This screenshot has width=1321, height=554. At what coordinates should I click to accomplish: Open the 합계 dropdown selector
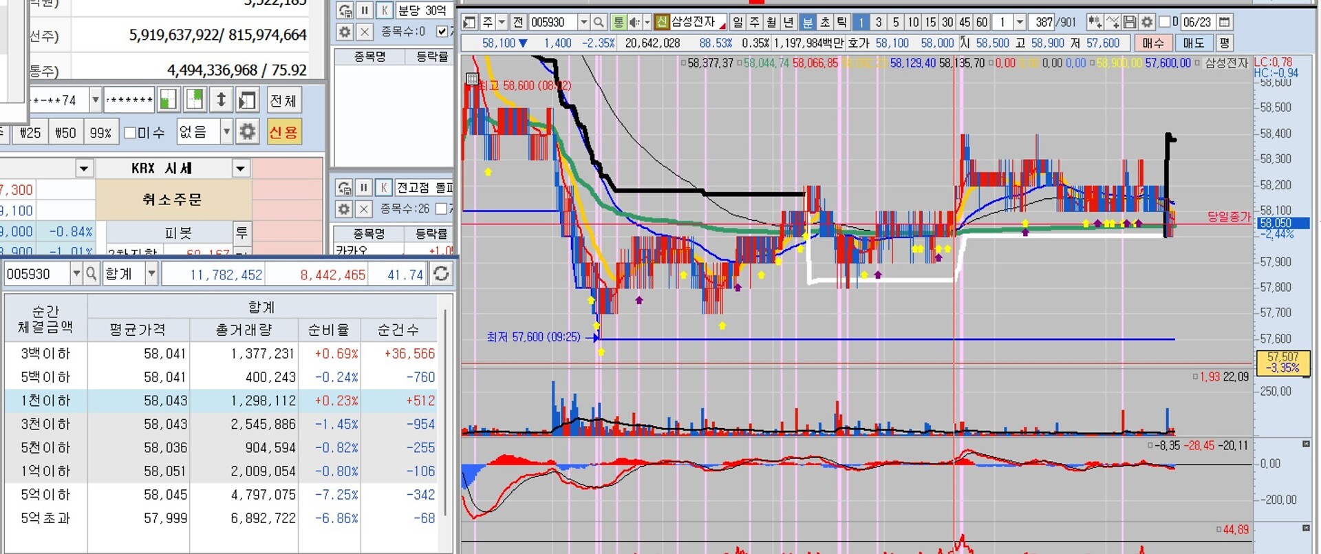point(151,274)
